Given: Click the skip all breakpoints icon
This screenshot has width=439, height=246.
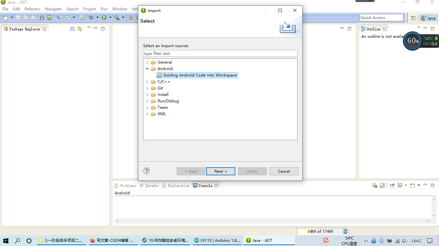Looking at the screenshot, I should [58, 17].
